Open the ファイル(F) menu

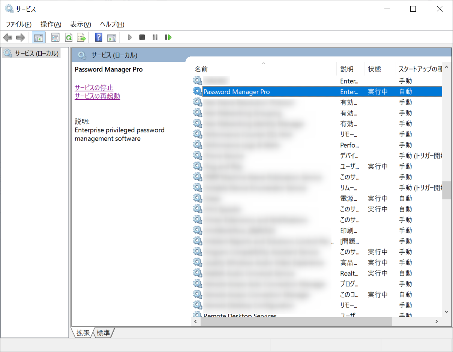18,24
